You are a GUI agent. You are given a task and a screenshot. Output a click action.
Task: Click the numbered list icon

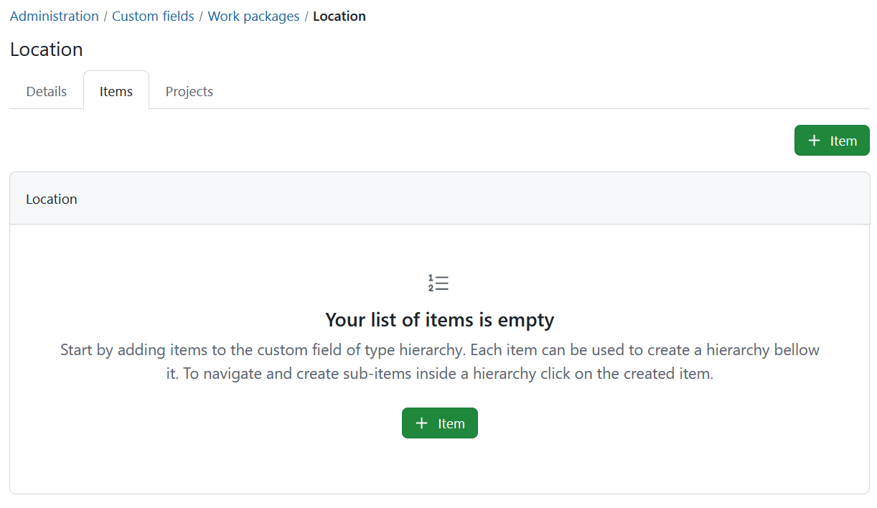pos(438,283)
